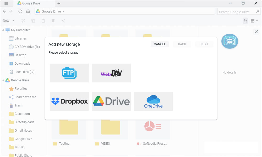Screen dimensions: 262x157
Task: Select Google Drive storage option
Action: click(111, 101)
